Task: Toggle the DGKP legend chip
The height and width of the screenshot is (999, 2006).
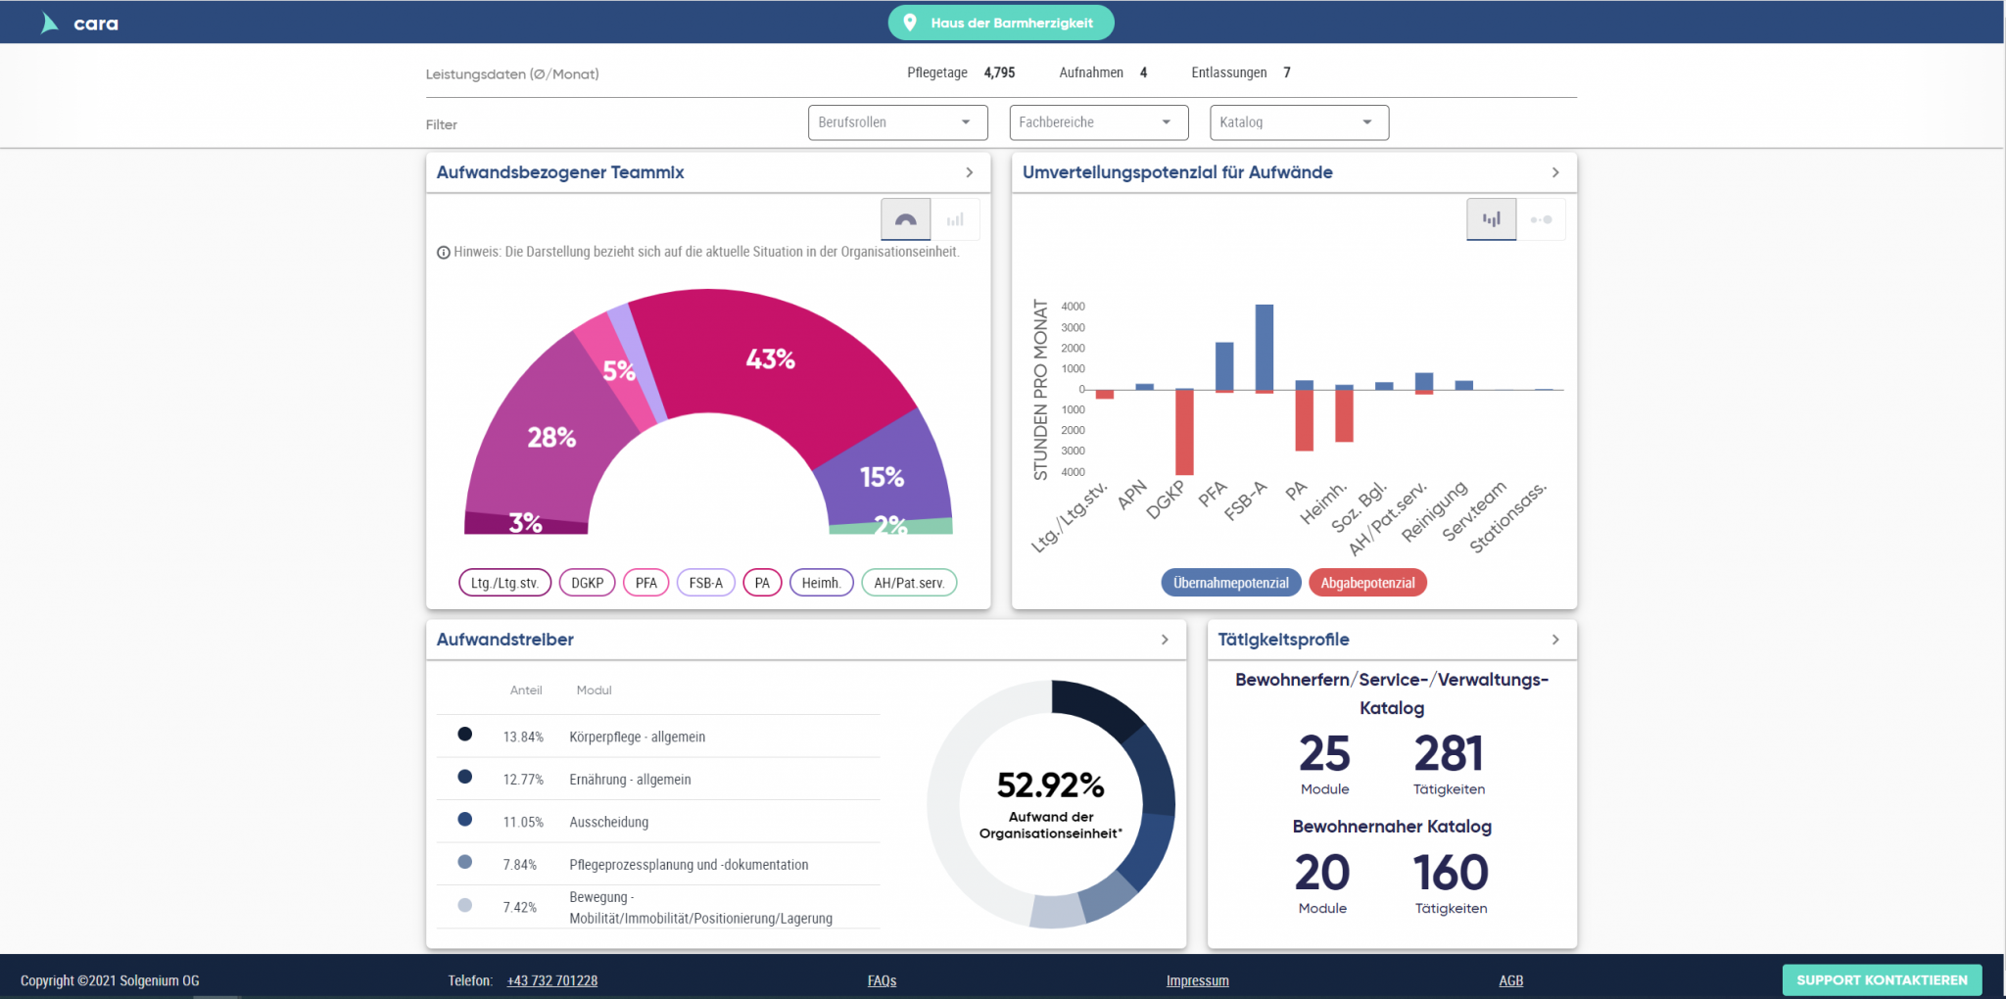Action: pyautogui.click(x=587, y=583)
